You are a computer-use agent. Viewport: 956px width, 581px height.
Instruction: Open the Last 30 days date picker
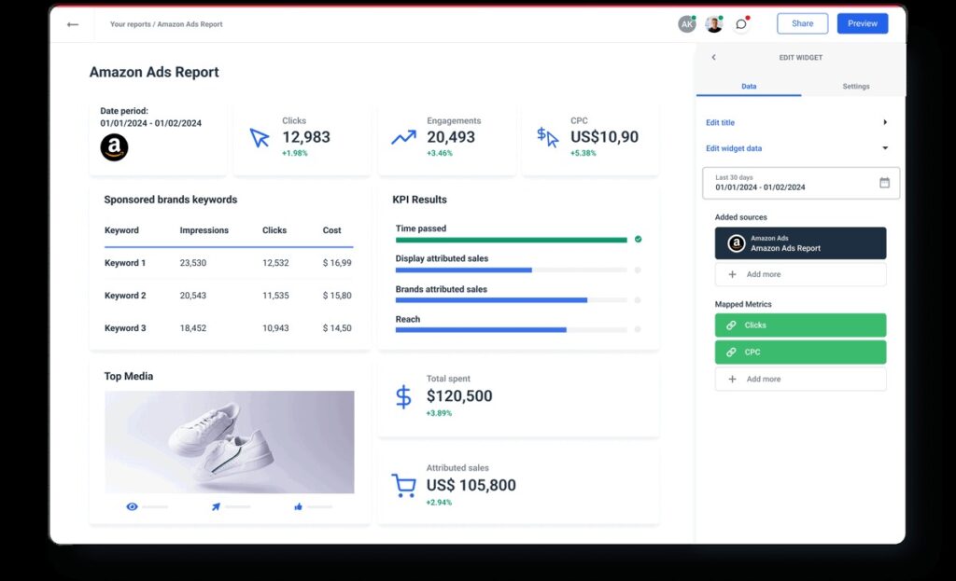pyautogui.click(x=800, y=184)
